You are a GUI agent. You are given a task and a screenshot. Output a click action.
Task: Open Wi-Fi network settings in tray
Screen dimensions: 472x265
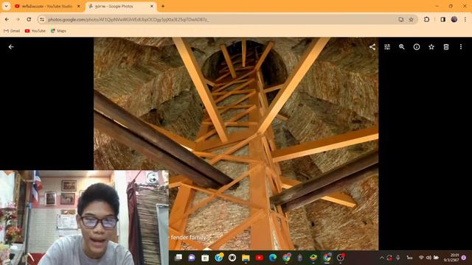(421, 258)
